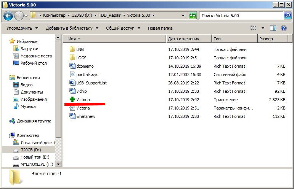Image resolution: width=294 pixels, height=189 pixels.
Task: Open the 'Видео' library
Action: [x=26, y=85]
